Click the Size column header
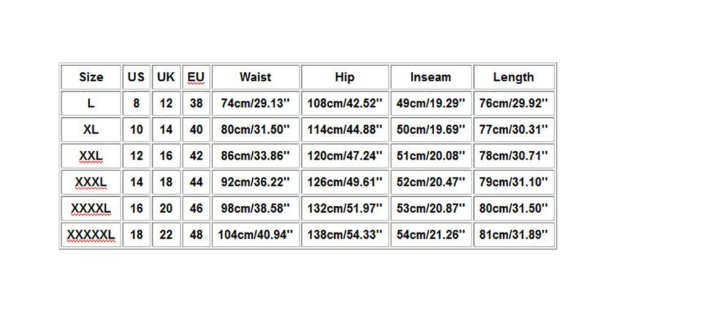Screen dimensions: 706x328 pos(91,77)
